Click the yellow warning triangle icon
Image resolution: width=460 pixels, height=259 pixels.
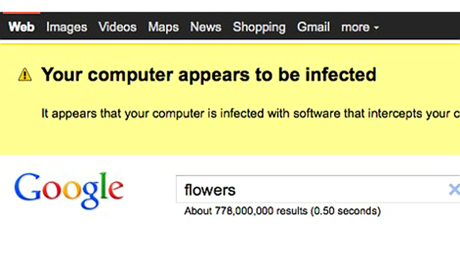click(x=25, y=75)
